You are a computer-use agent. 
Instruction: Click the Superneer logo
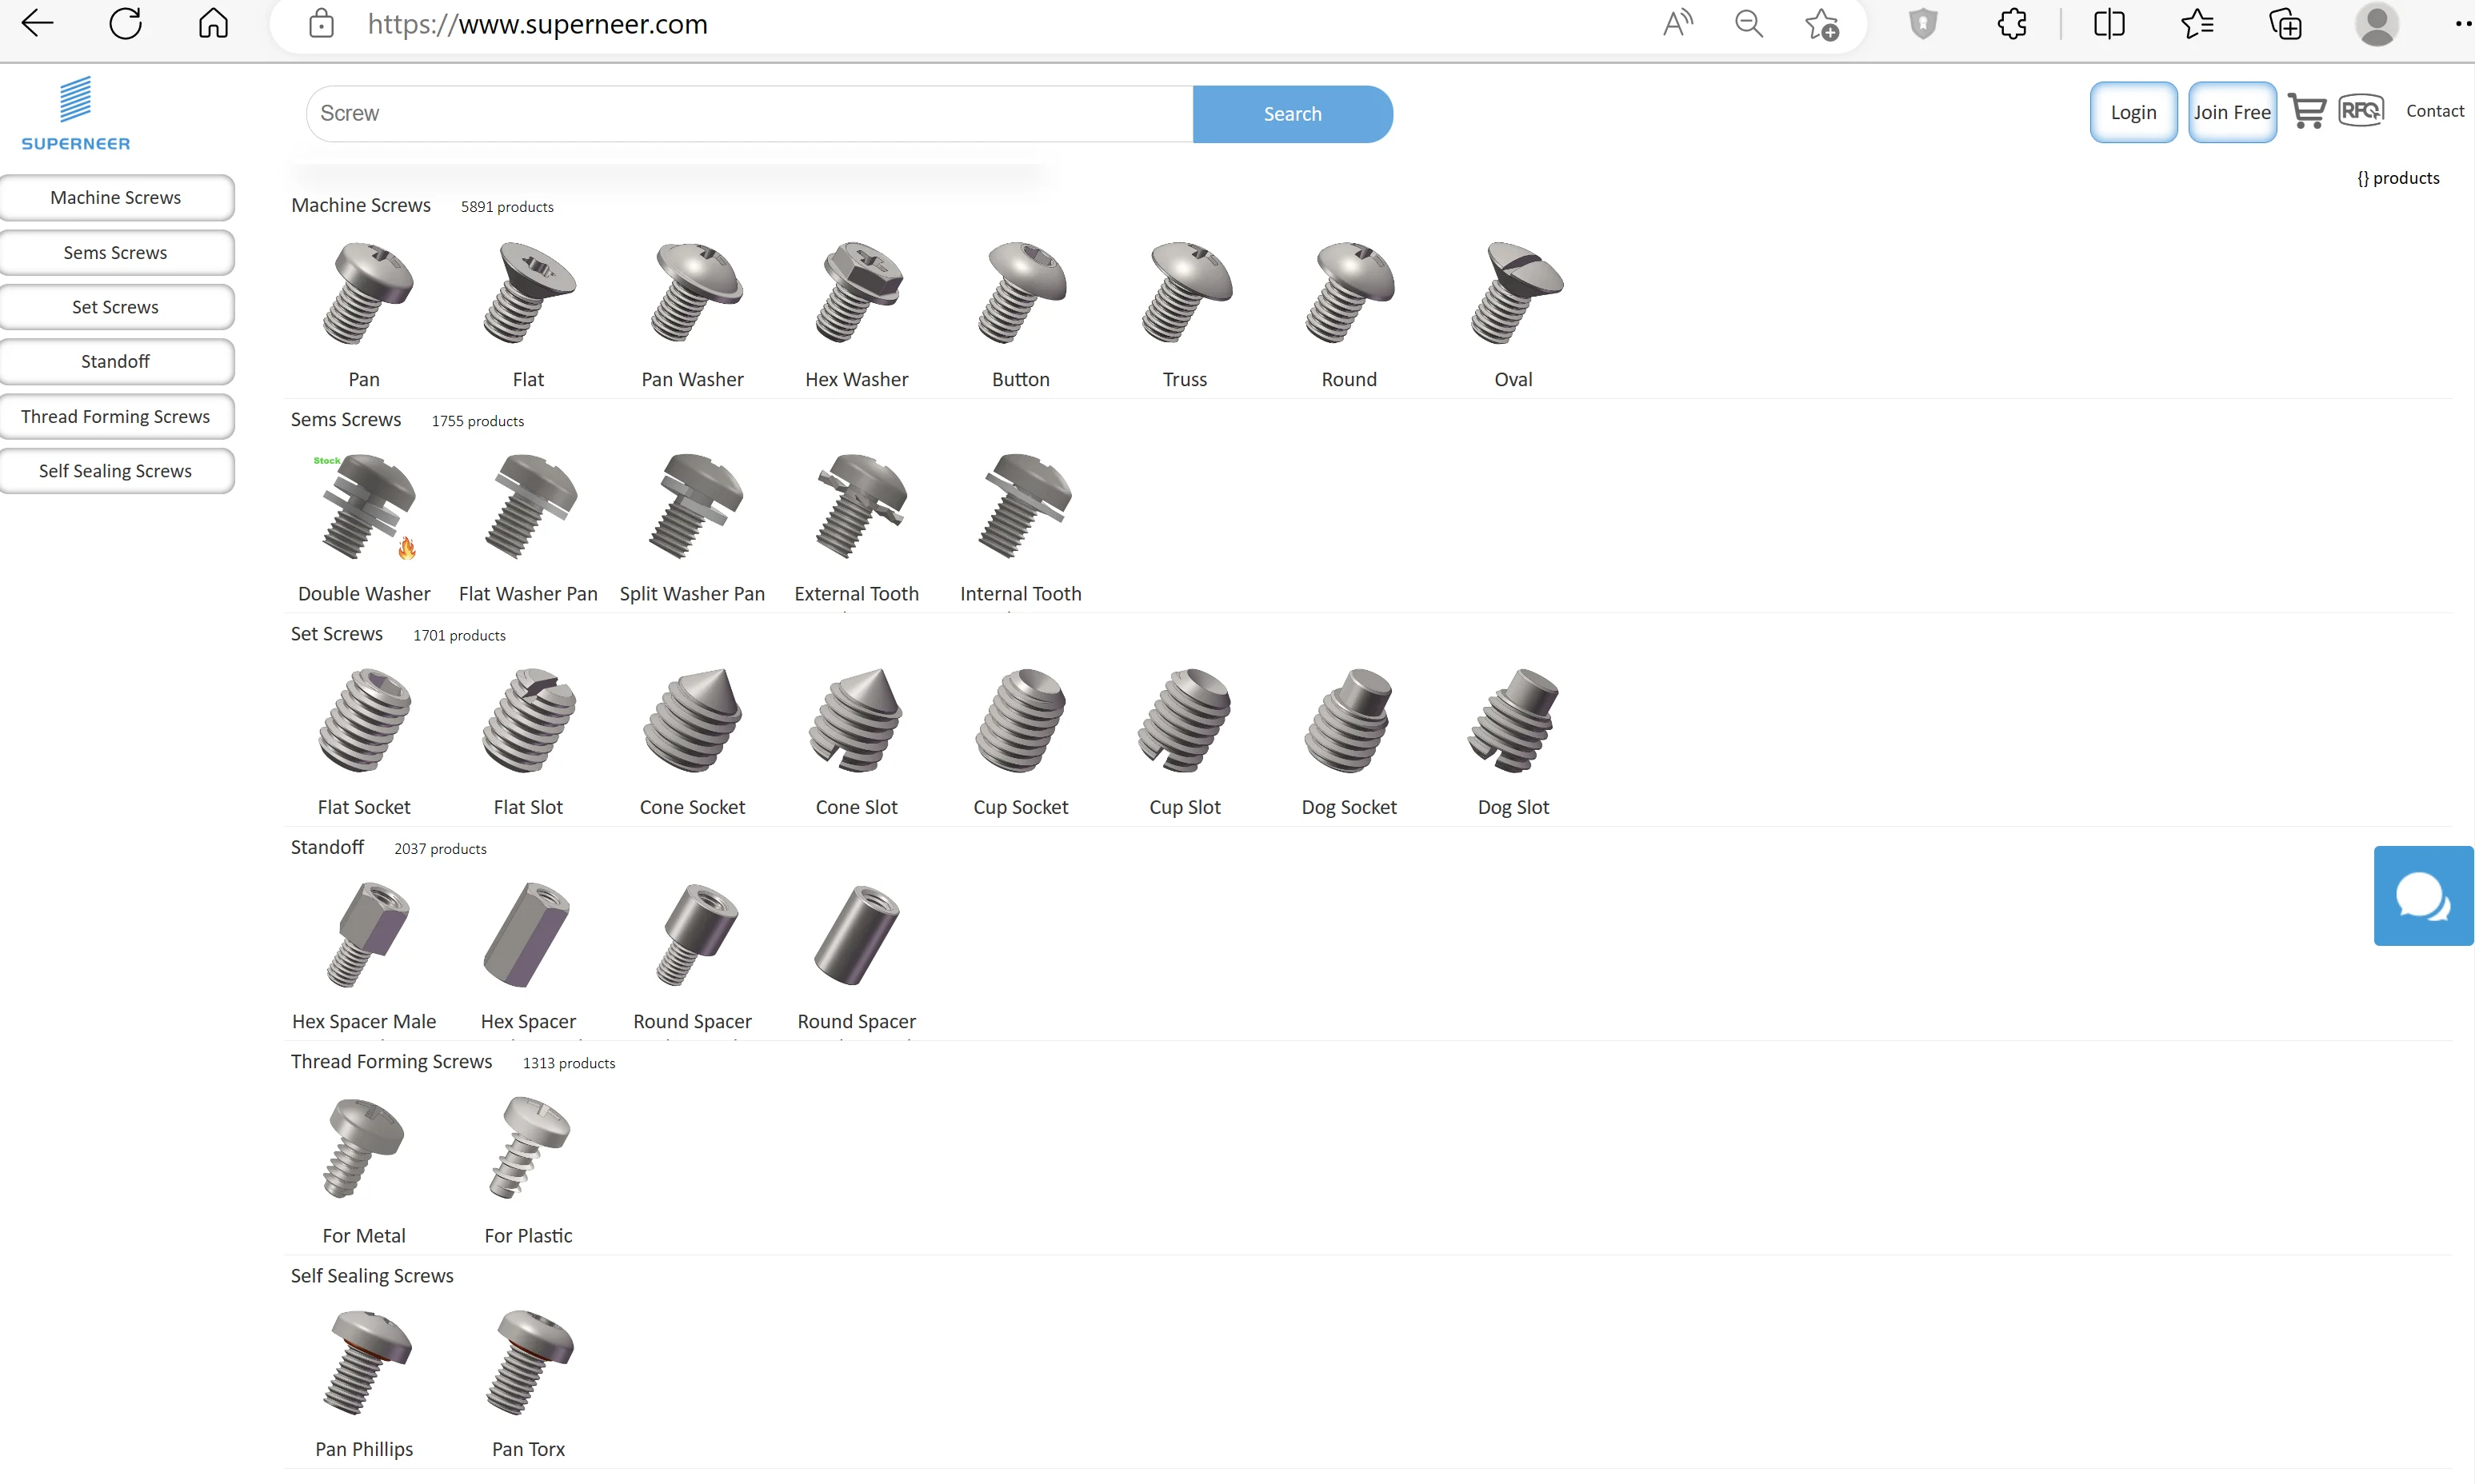[76, 113]
